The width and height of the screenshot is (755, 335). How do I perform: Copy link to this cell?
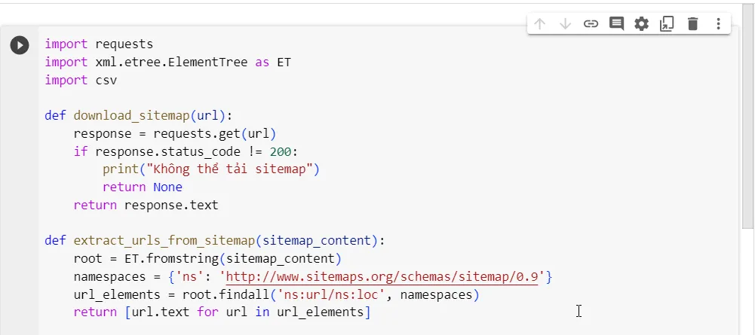pos(591,24)
